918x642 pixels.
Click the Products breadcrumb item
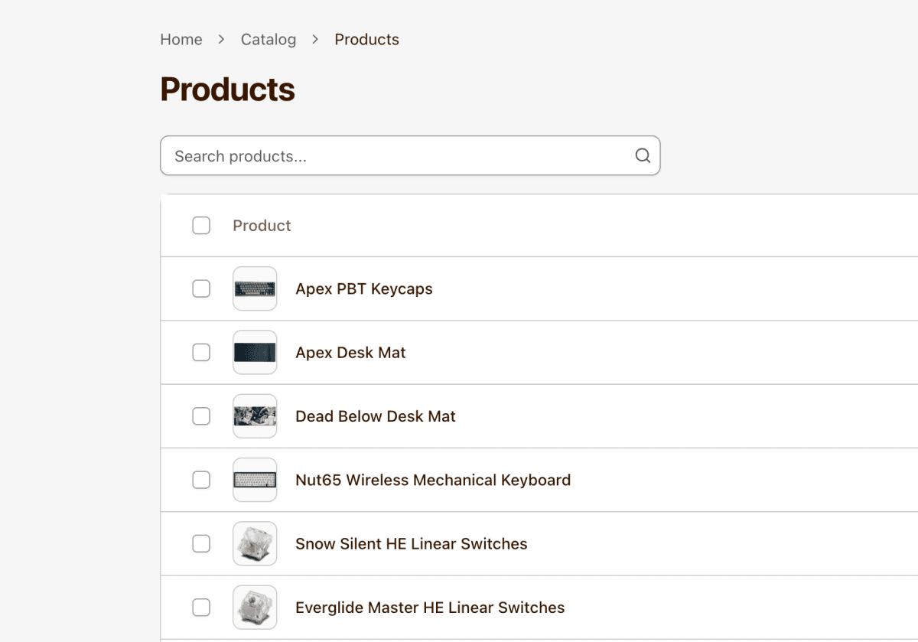point(367,39)
